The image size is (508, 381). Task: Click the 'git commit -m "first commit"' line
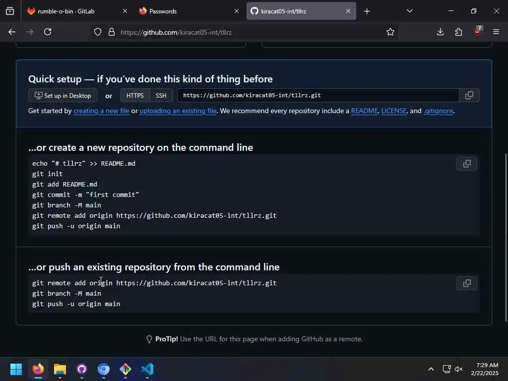click(85, 194)
